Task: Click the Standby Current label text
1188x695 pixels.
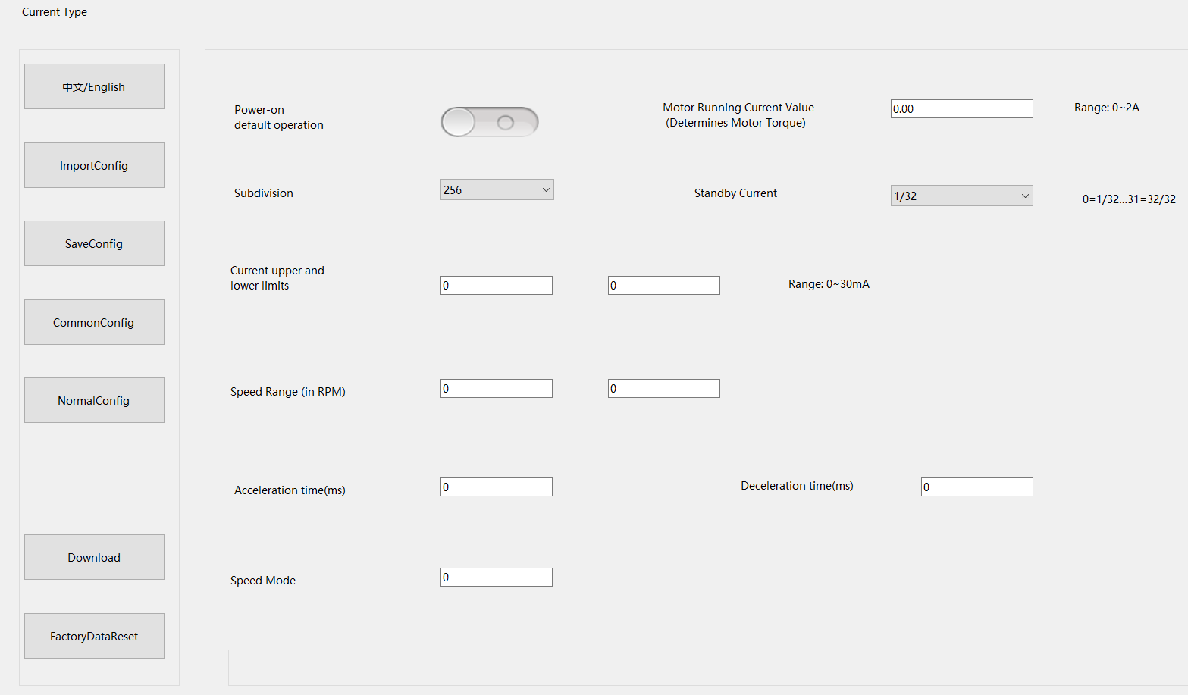Action: (x=735, y=193)
